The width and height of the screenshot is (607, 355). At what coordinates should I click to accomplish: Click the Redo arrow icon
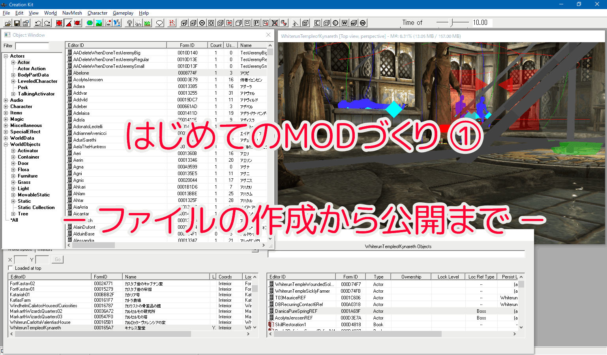click(47, 23)
